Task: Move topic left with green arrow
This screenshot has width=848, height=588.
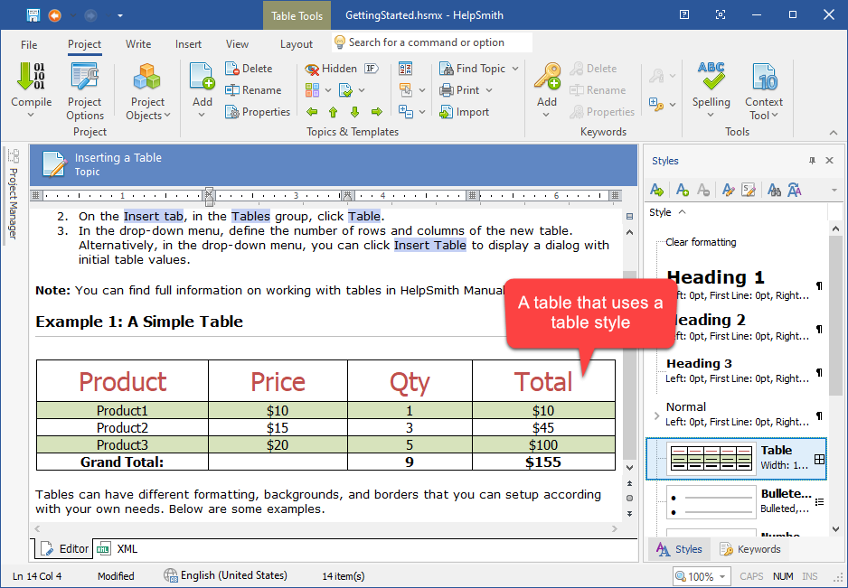Action: pyautogui.click(x=312, y=112)
